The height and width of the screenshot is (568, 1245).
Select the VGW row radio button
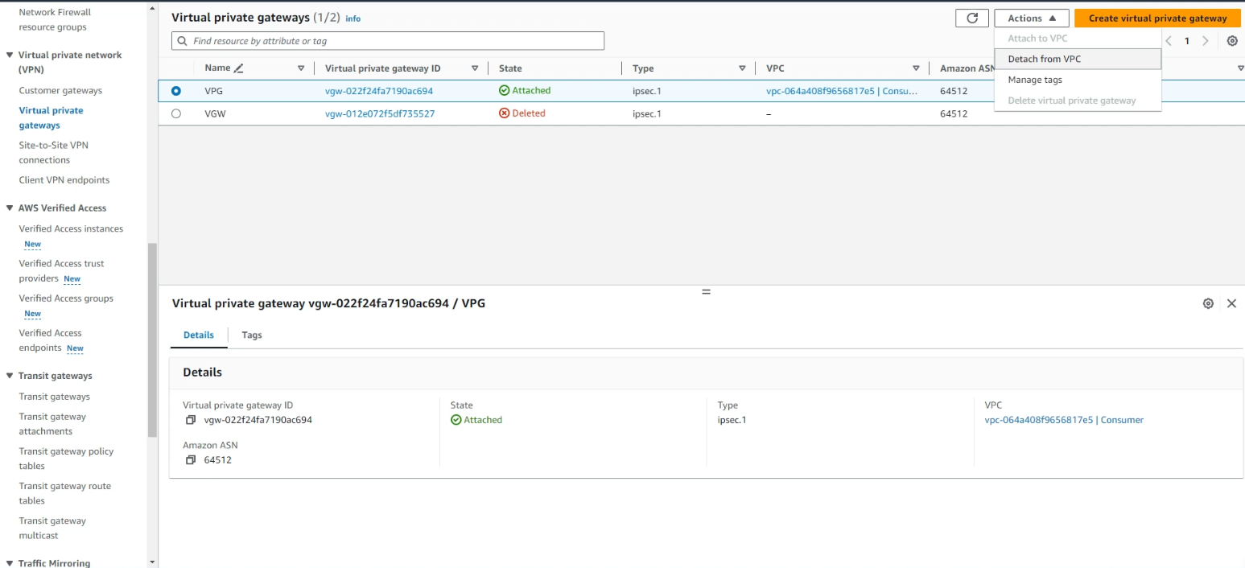176,113
